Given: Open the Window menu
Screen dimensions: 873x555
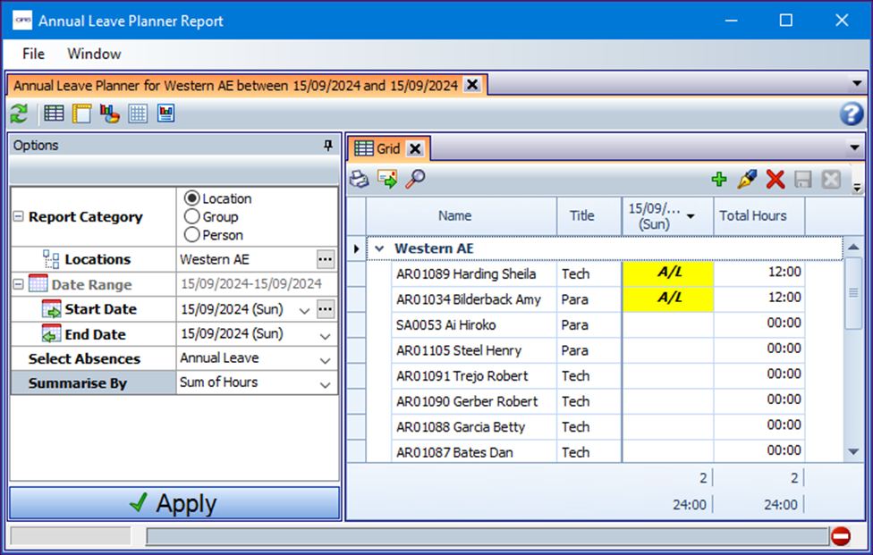Looking at the screenshot, I should coord(94,54).
